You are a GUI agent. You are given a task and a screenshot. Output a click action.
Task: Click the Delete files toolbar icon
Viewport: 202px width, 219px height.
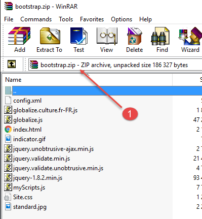[135, 36]
